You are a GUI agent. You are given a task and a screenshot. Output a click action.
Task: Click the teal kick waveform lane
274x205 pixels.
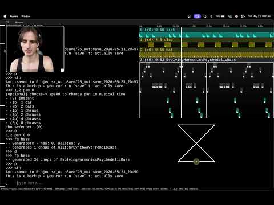tap(207, 35)
